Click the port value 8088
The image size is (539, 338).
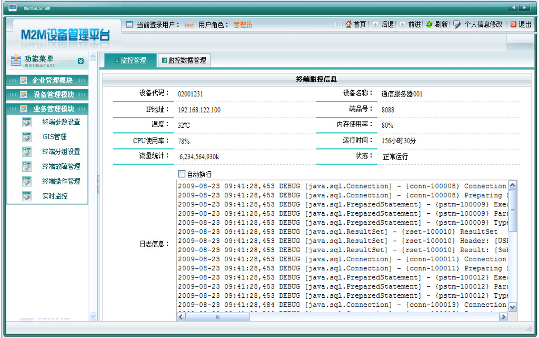tap(388, 110)
